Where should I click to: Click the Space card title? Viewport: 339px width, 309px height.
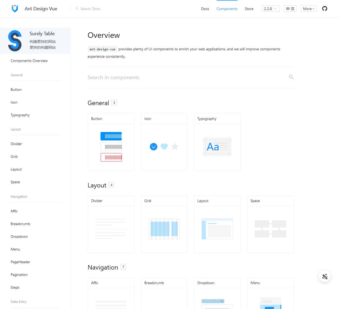tap(255, 201)
